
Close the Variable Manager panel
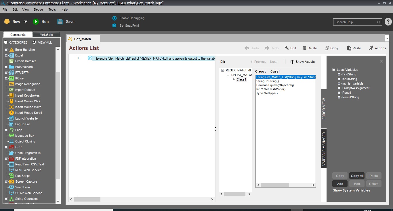[381, 61]
